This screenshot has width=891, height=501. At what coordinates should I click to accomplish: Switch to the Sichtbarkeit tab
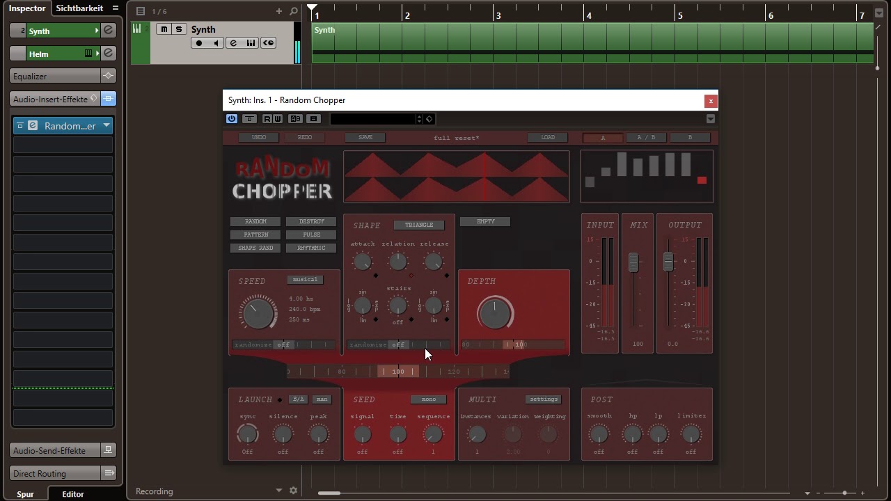tap(79, 8)
